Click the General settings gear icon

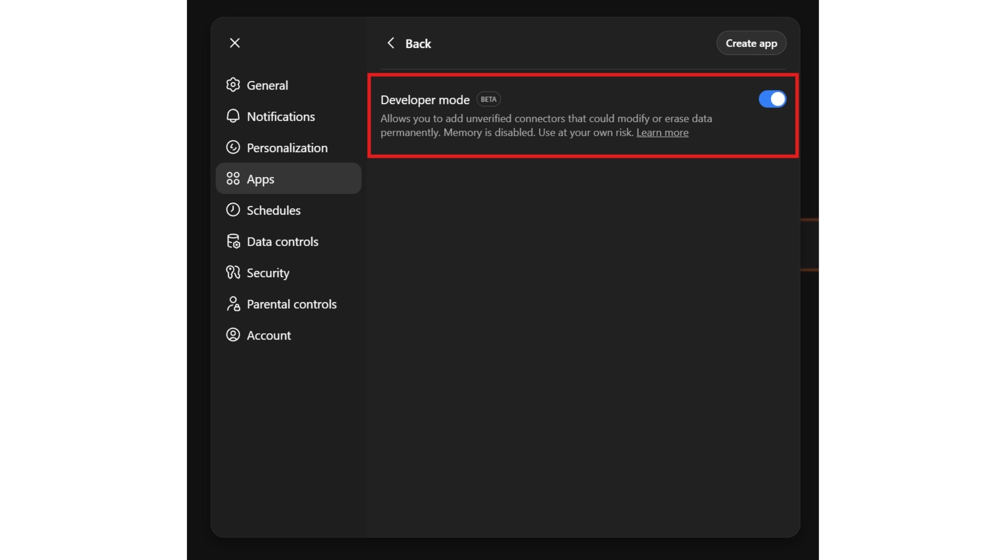coord(233,85)
